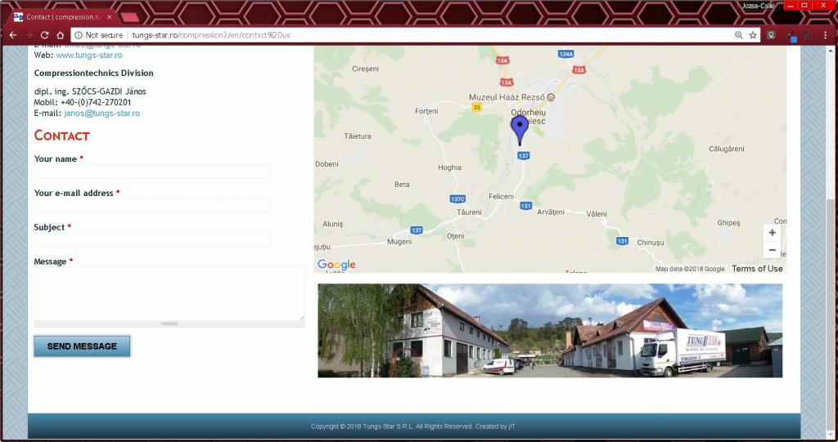Go to the browser home page icon
This screenshot has height=442, width=838.
click(x=60, y=35)
